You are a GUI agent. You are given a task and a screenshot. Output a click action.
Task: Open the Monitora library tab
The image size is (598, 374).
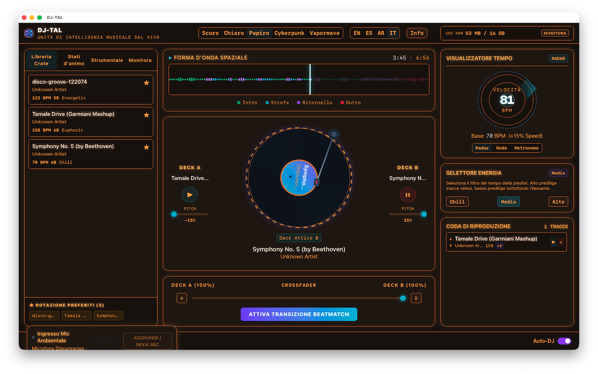tap(140, 60)
